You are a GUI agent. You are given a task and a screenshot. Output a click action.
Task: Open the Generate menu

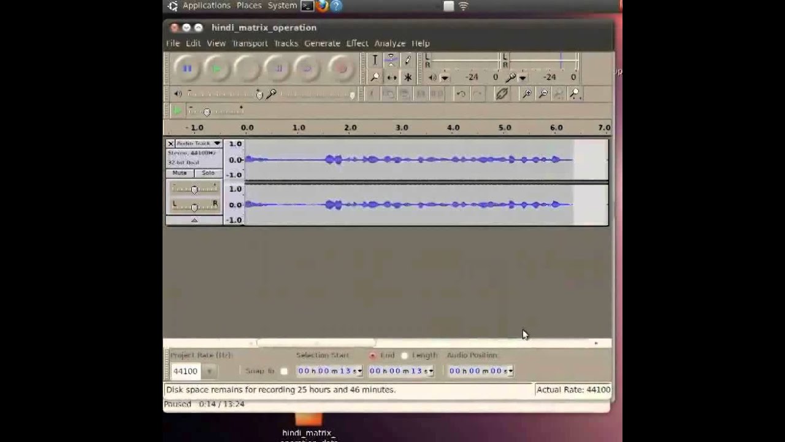pos(322,43)
